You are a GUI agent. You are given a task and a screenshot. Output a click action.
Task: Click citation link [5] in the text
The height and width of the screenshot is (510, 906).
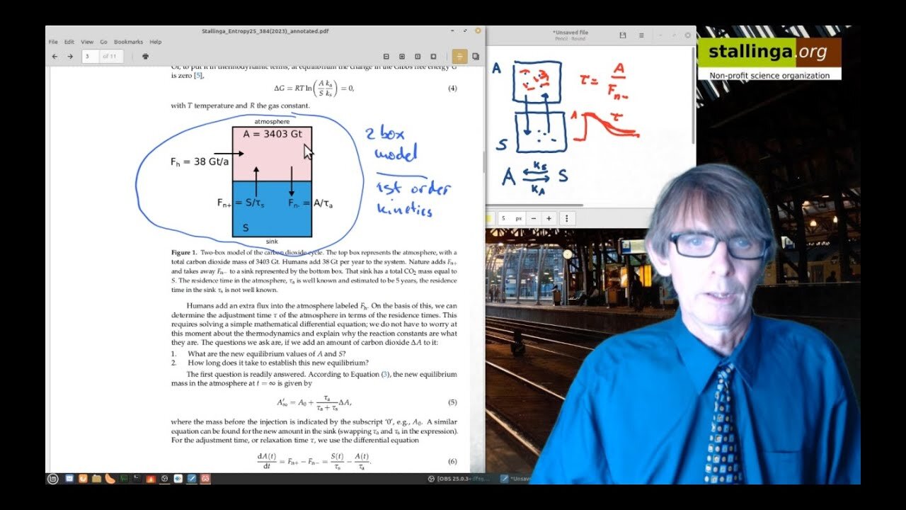(x=199, y=75)
